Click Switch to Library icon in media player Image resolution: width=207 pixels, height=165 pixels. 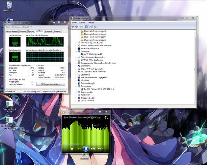pyautogui.click(x=107, y=117)
